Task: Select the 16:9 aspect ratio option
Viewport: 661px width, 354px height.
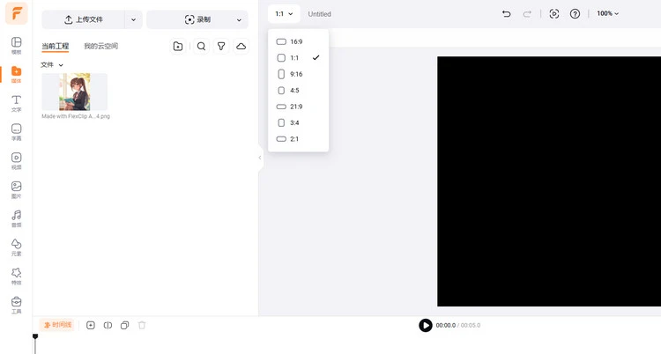Action: click(296, 41)
